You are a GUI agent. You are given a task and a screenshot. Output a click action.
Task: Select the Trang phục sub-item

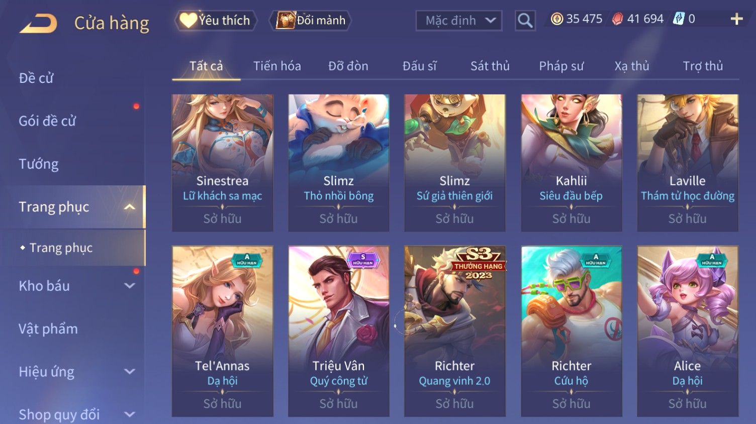[x=61, y=248]
